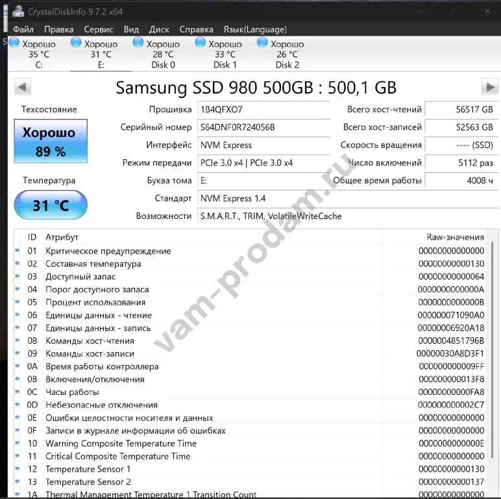Screen dimensions: 501x499
Task: Click power on count value 5112 раз
Action: pyautogui.click(x=461, y=163)
